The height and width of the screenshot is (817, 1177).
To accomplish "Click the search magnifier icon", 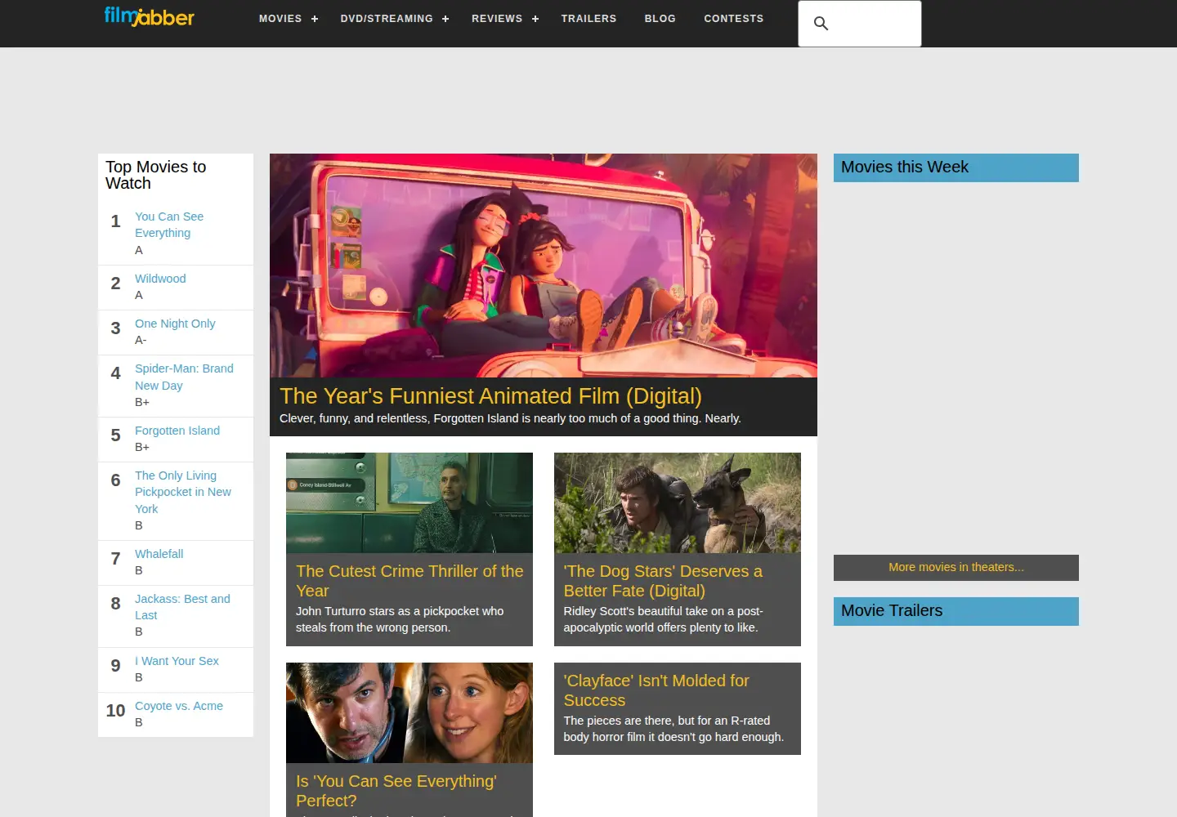I will pos(821,24).
